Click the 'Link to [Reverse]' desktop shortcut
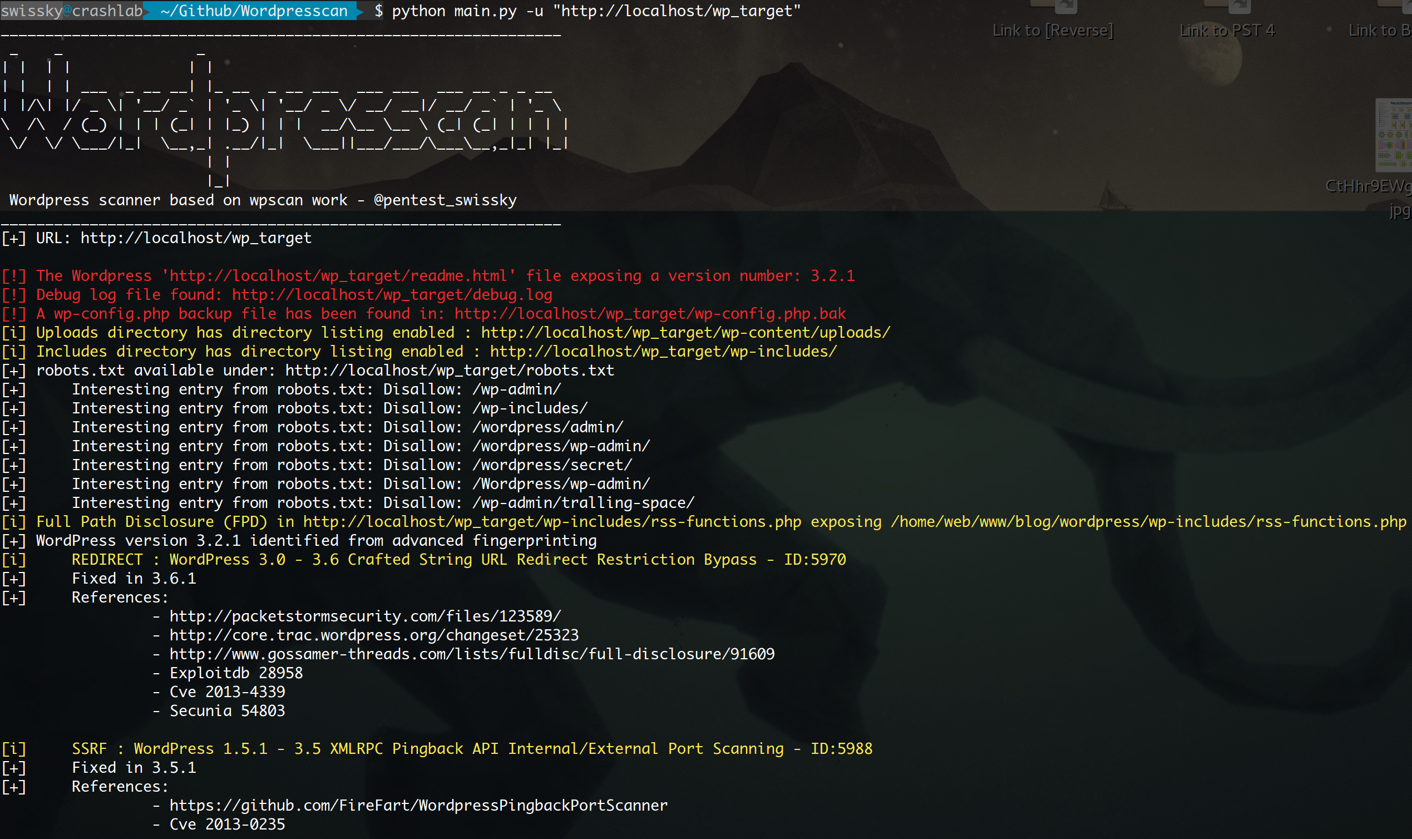 1053,30
